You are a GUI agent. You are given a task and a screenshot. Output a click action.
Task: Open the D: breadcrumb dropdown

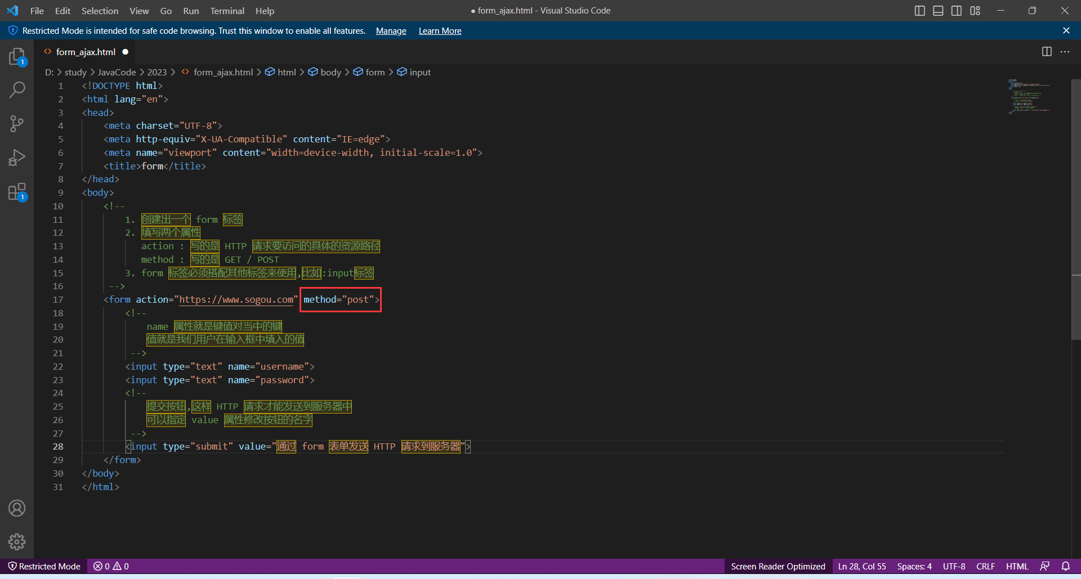[x=50, y=72]
